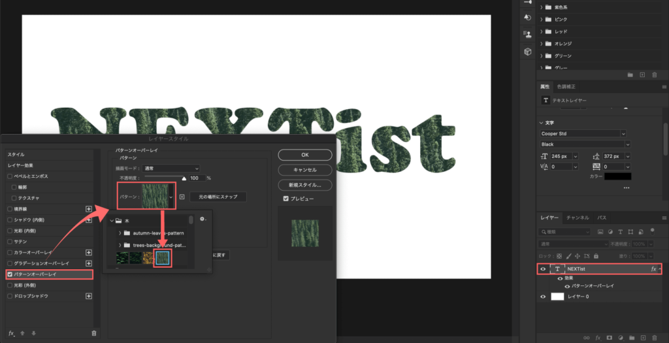Image resolution: width=669 pixels, height=343 pixels.
Task: Enable サテン checkbox
Action: (x=10, y=242)
